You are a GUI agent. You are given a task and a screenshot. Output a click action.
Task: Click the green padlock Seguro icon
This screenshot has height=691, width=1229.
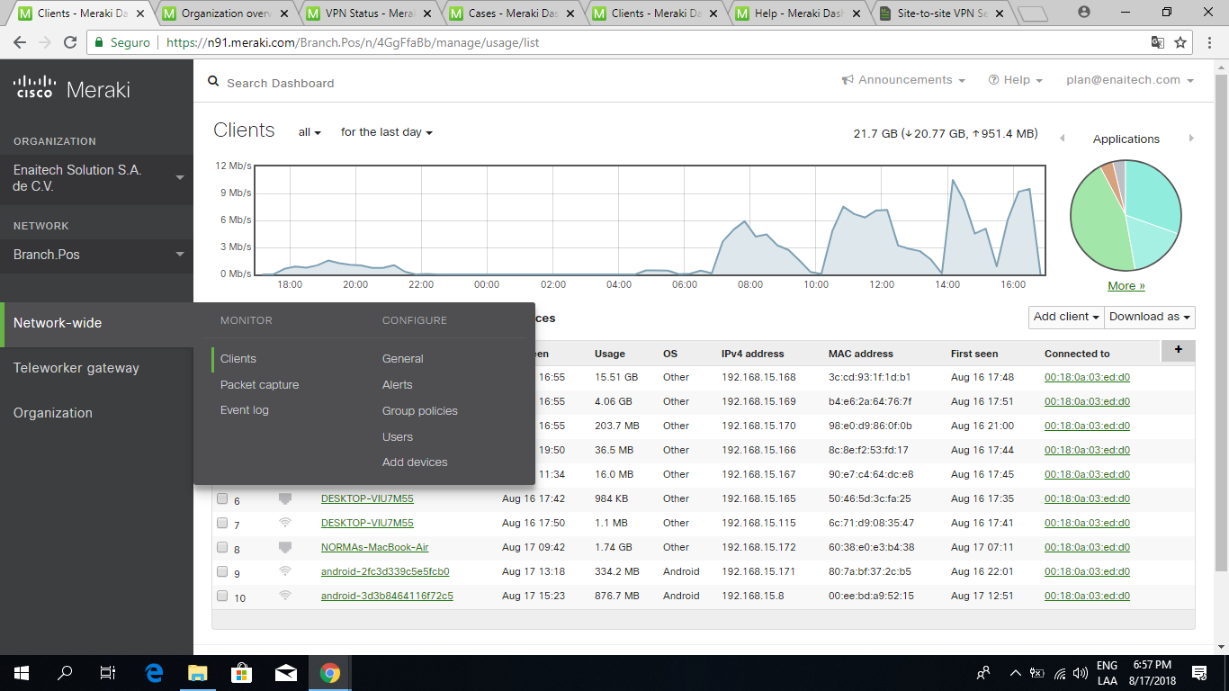click(99, 42)
